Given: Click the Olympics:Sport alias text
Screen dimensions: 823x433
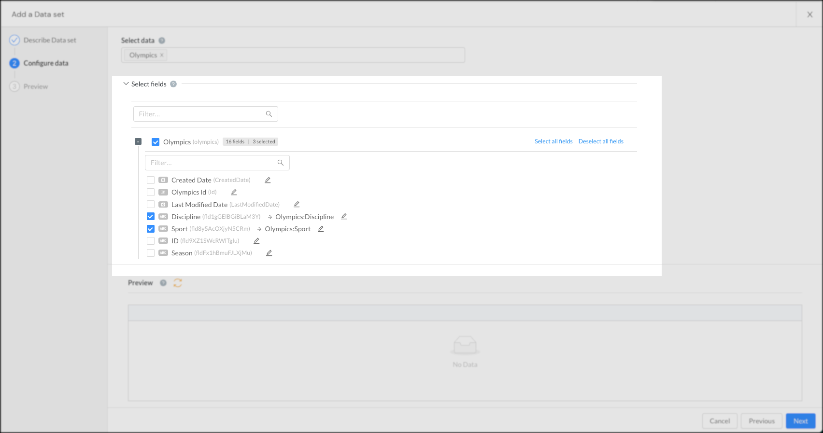Looking at the screenshot, I should pos(288,229).
